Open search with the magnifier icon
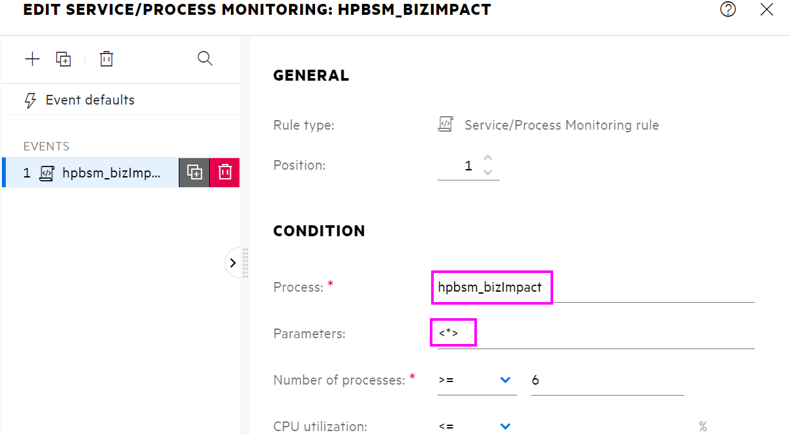The width and height of the screenshot is (790, 435). click(x=205, y=59)
